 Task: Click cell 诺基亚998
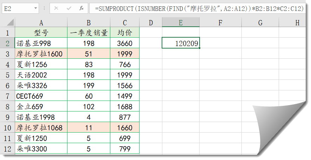(41, 43)
